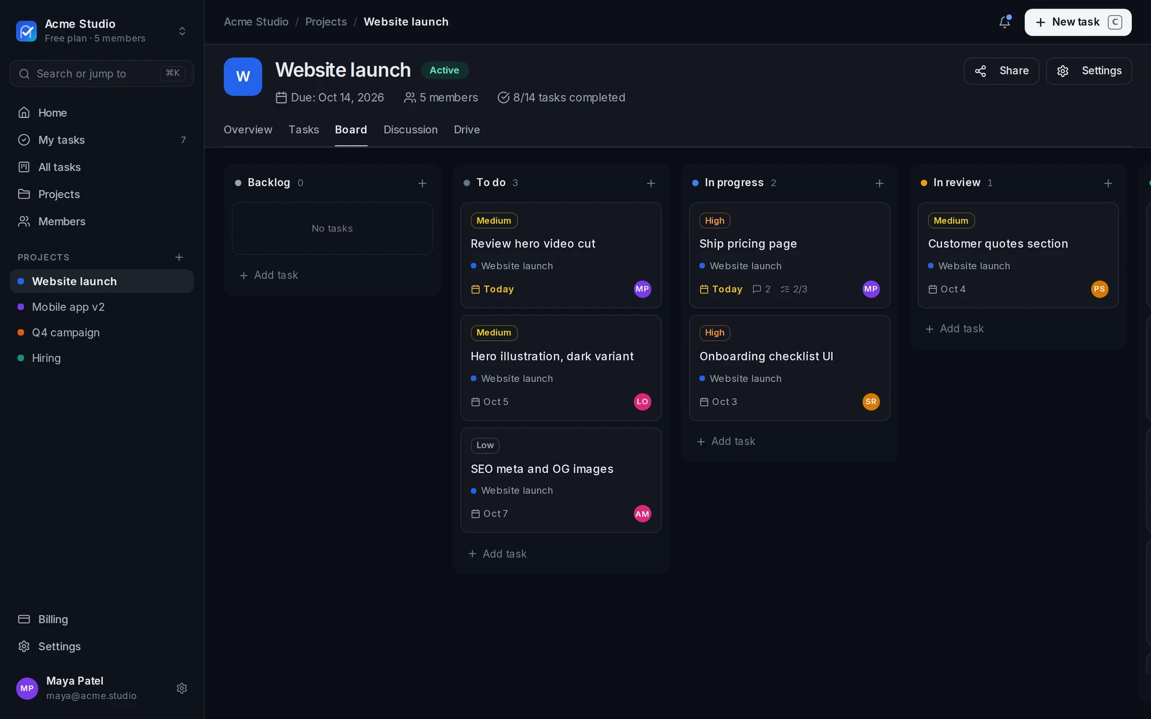This screenshot has width=1151, height=719.
Task: Click plus icon in To do column header
Action: tap(651, 183)
